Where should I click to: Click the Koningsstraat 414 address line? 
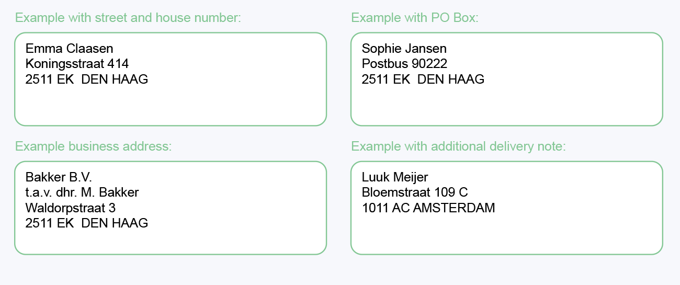[77, 64]
